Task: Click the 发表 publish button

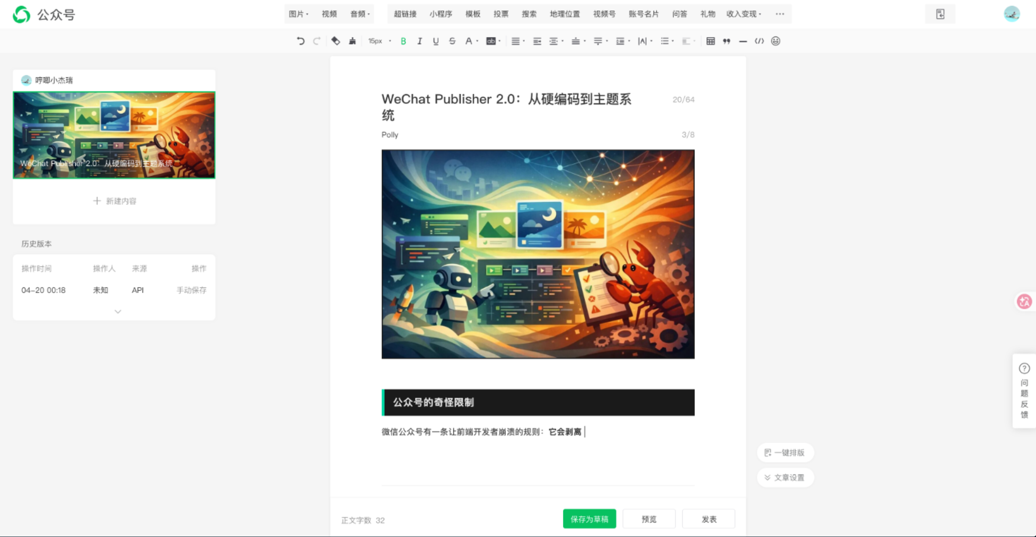Action: click(709, 519)
